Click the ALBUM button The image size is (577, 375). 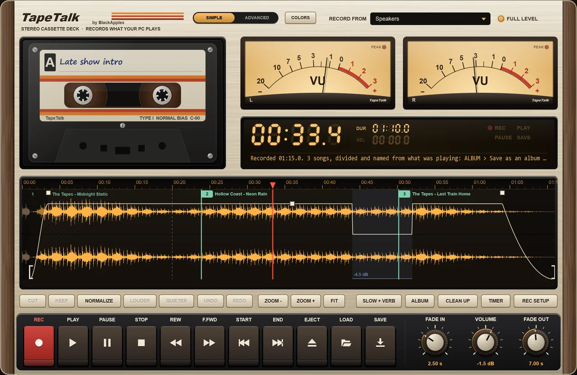[x=420, y=301]
